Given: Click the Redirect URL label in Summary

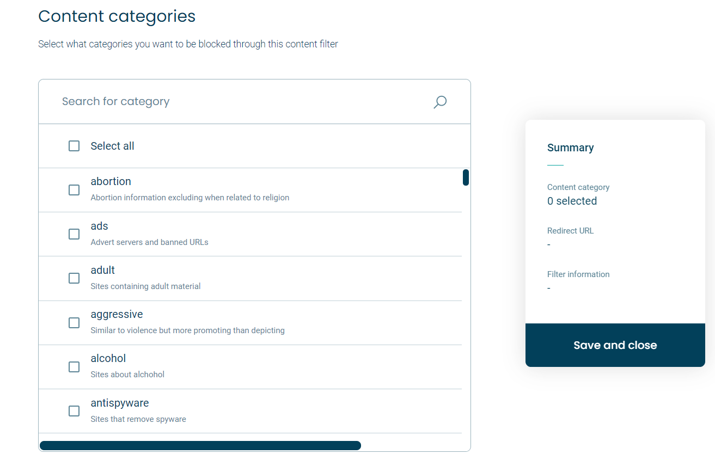Looking at the screenshot, I should pos(570,231).
